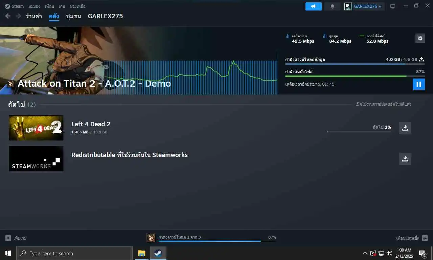The width and height of the screenshot is (433, 260).
Task: Click the Type here to search box
Action: click(74, 253)
